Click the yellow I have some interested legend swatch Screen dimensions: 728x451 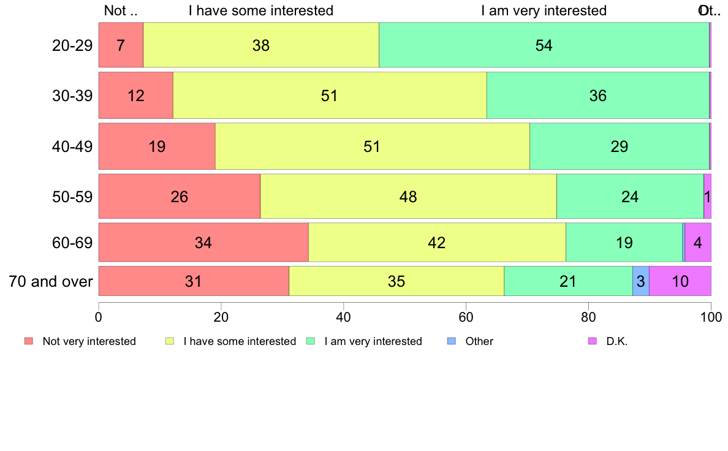170,341
